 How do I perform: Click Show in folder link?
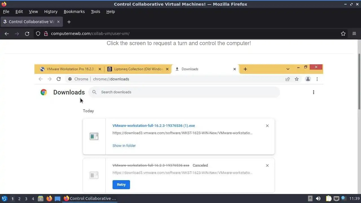click(x=124, y=146)
